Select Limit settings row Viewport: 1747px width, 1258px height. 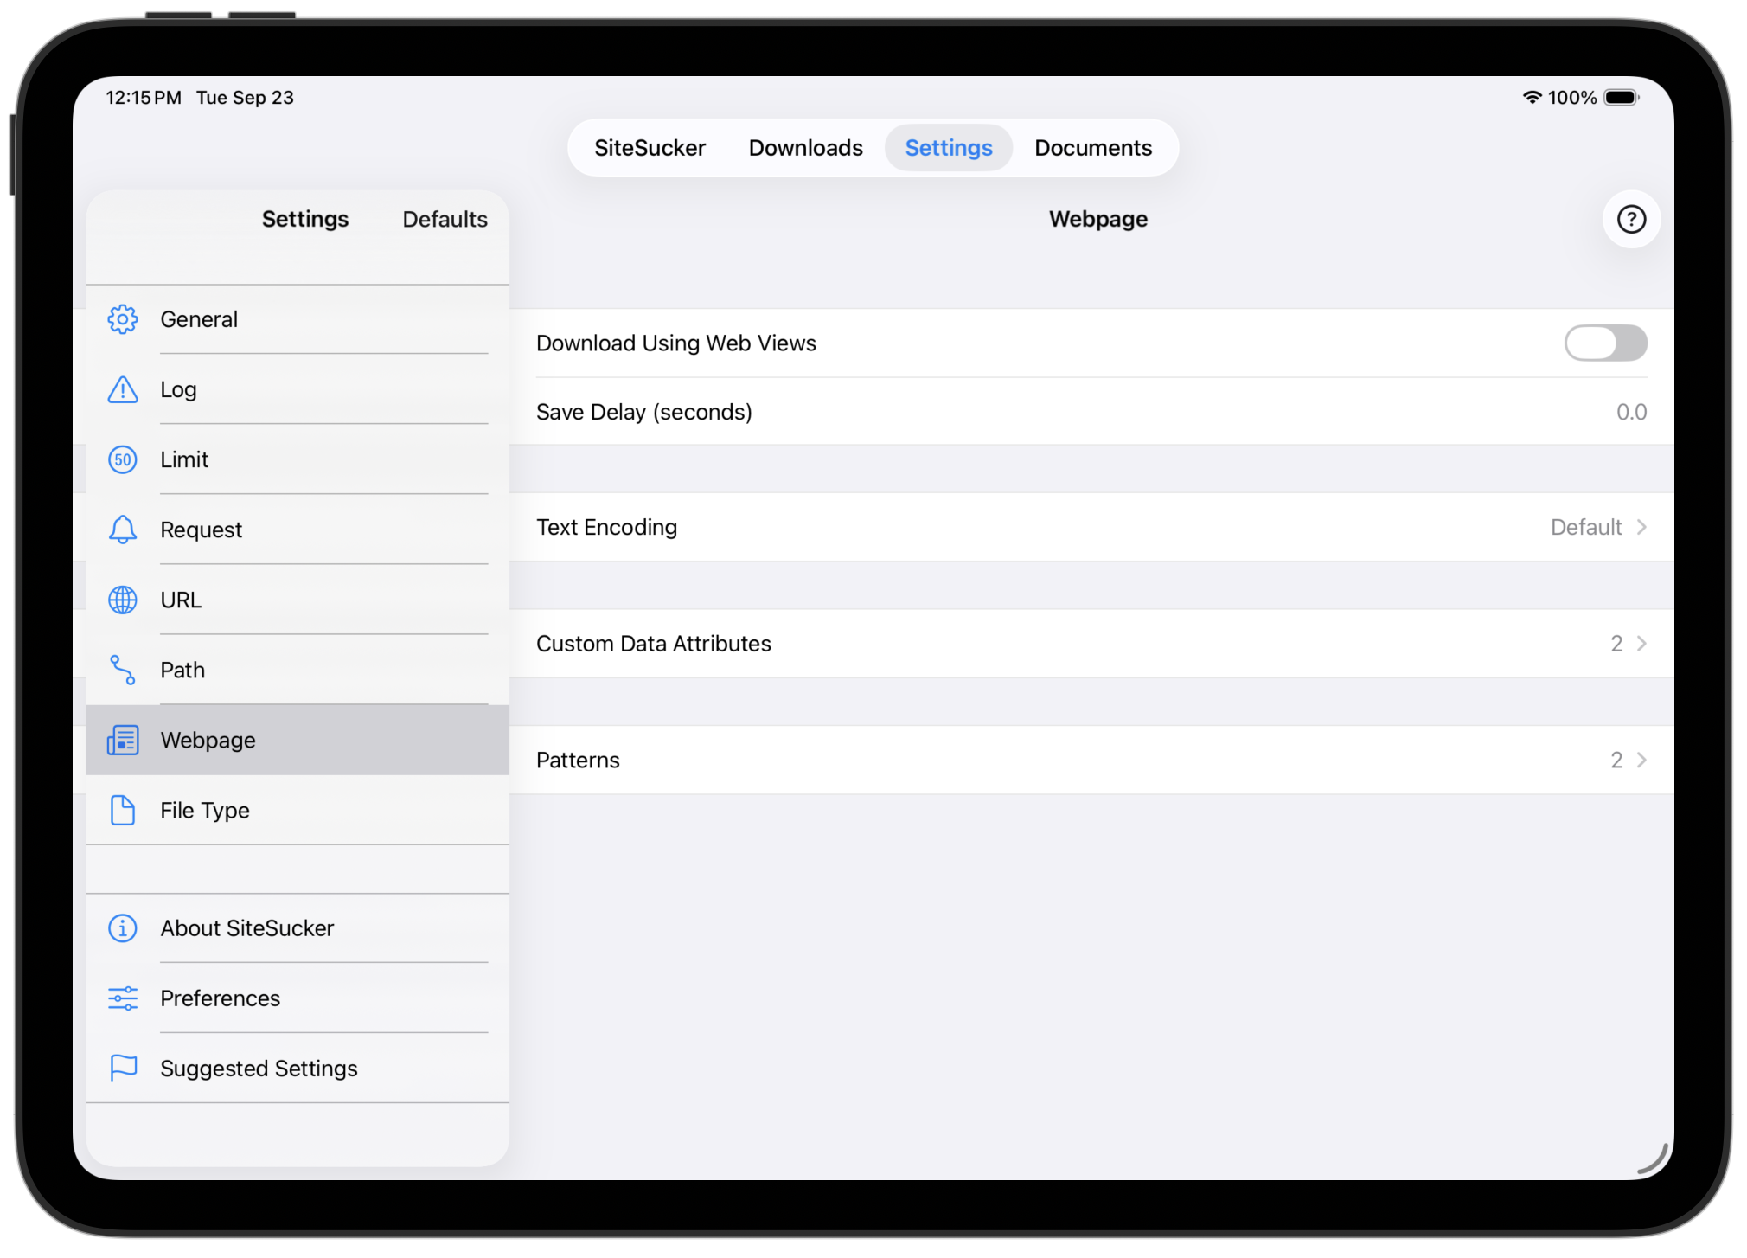(298, 459)
